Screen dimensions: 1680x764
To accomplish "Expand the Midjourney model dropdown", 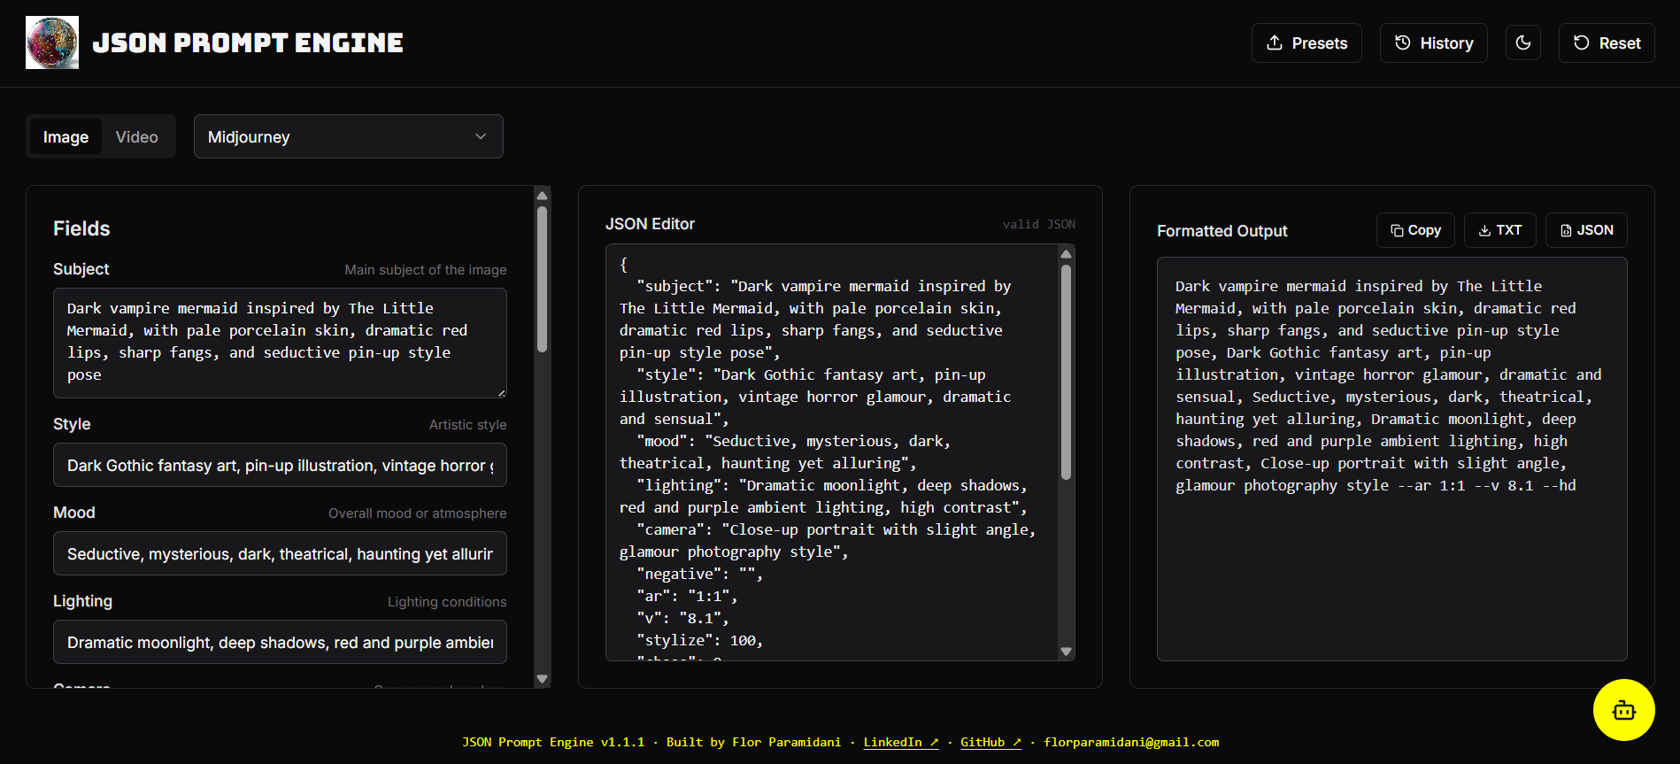I will click(x=349, y=136).
